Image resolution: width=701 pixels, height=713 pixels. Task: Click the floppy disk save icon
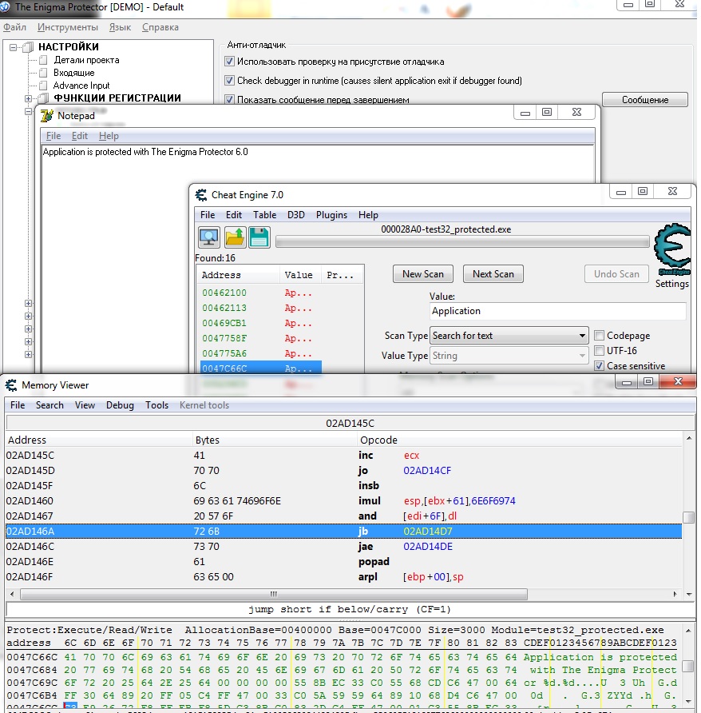pyautogui.click(x=259, y=237)
